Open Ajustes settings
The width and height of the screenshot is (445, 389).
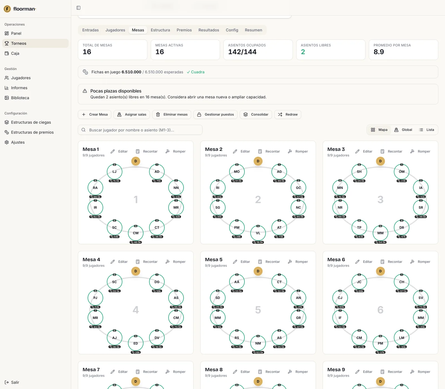pyautogui.click(x=35, y=142)
